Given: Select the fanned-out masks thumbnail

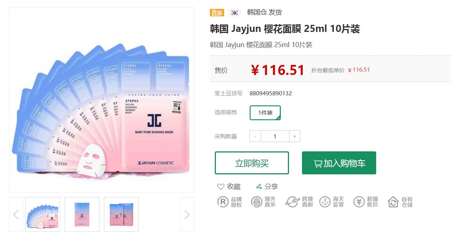Looking at the screenshot, I should pyautogui.click(x=43, y=214).
